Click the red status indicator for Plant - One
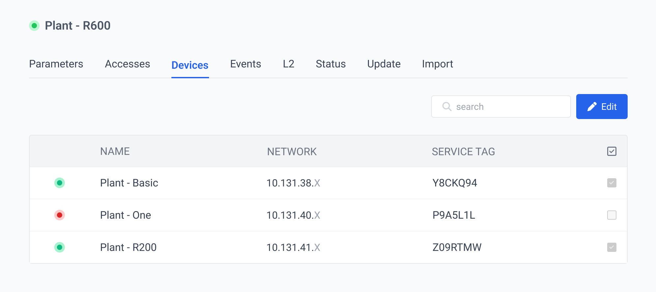 (59, 215)
